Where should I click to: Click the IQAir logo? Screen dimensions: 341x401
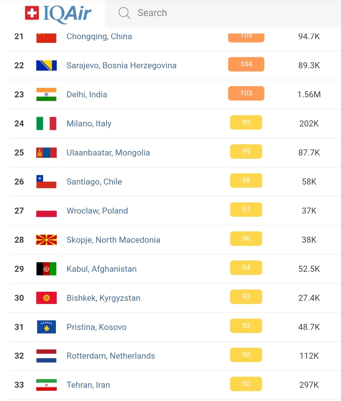click(58, 13)
